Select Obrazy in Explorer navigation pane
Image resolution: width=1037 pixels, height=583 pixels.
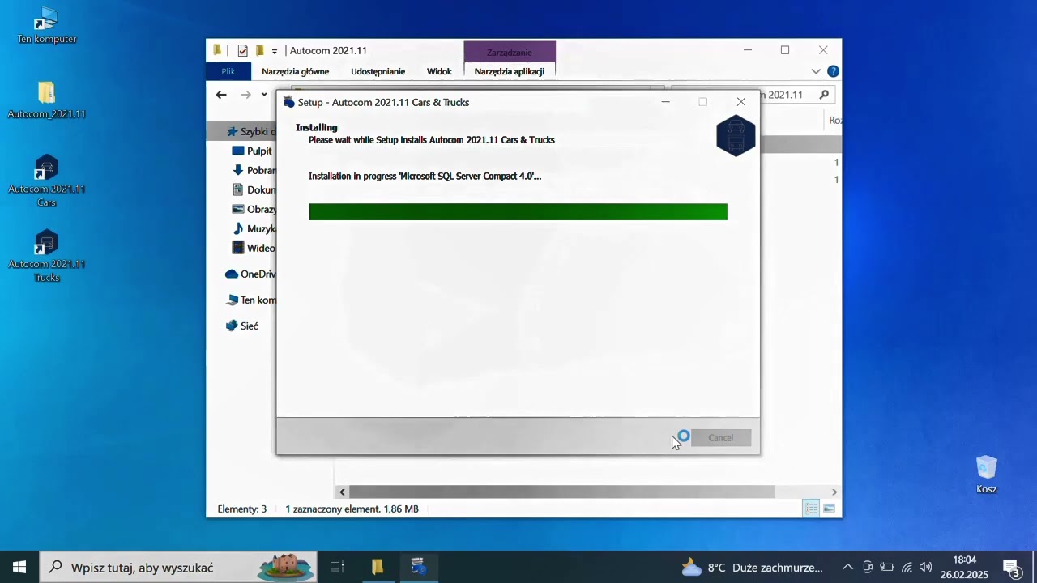pyautogui.click(x=254, y=209)
